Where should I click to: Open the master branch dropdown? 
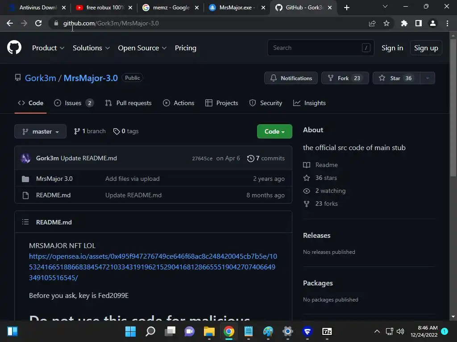click(40, 131)
